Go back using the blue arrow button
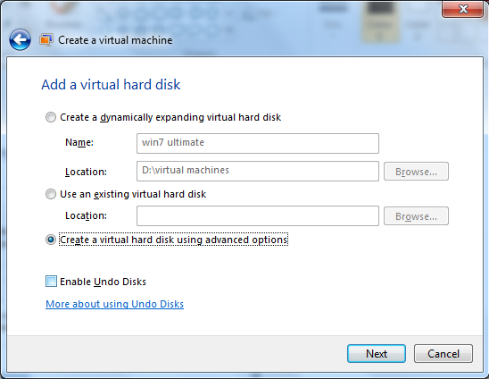Image resolution: width=489 pixels, height=379 pixels. point(20,39)
